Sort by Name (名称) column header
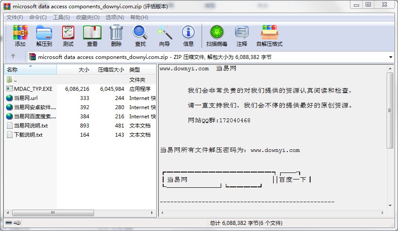 [31, 69]
